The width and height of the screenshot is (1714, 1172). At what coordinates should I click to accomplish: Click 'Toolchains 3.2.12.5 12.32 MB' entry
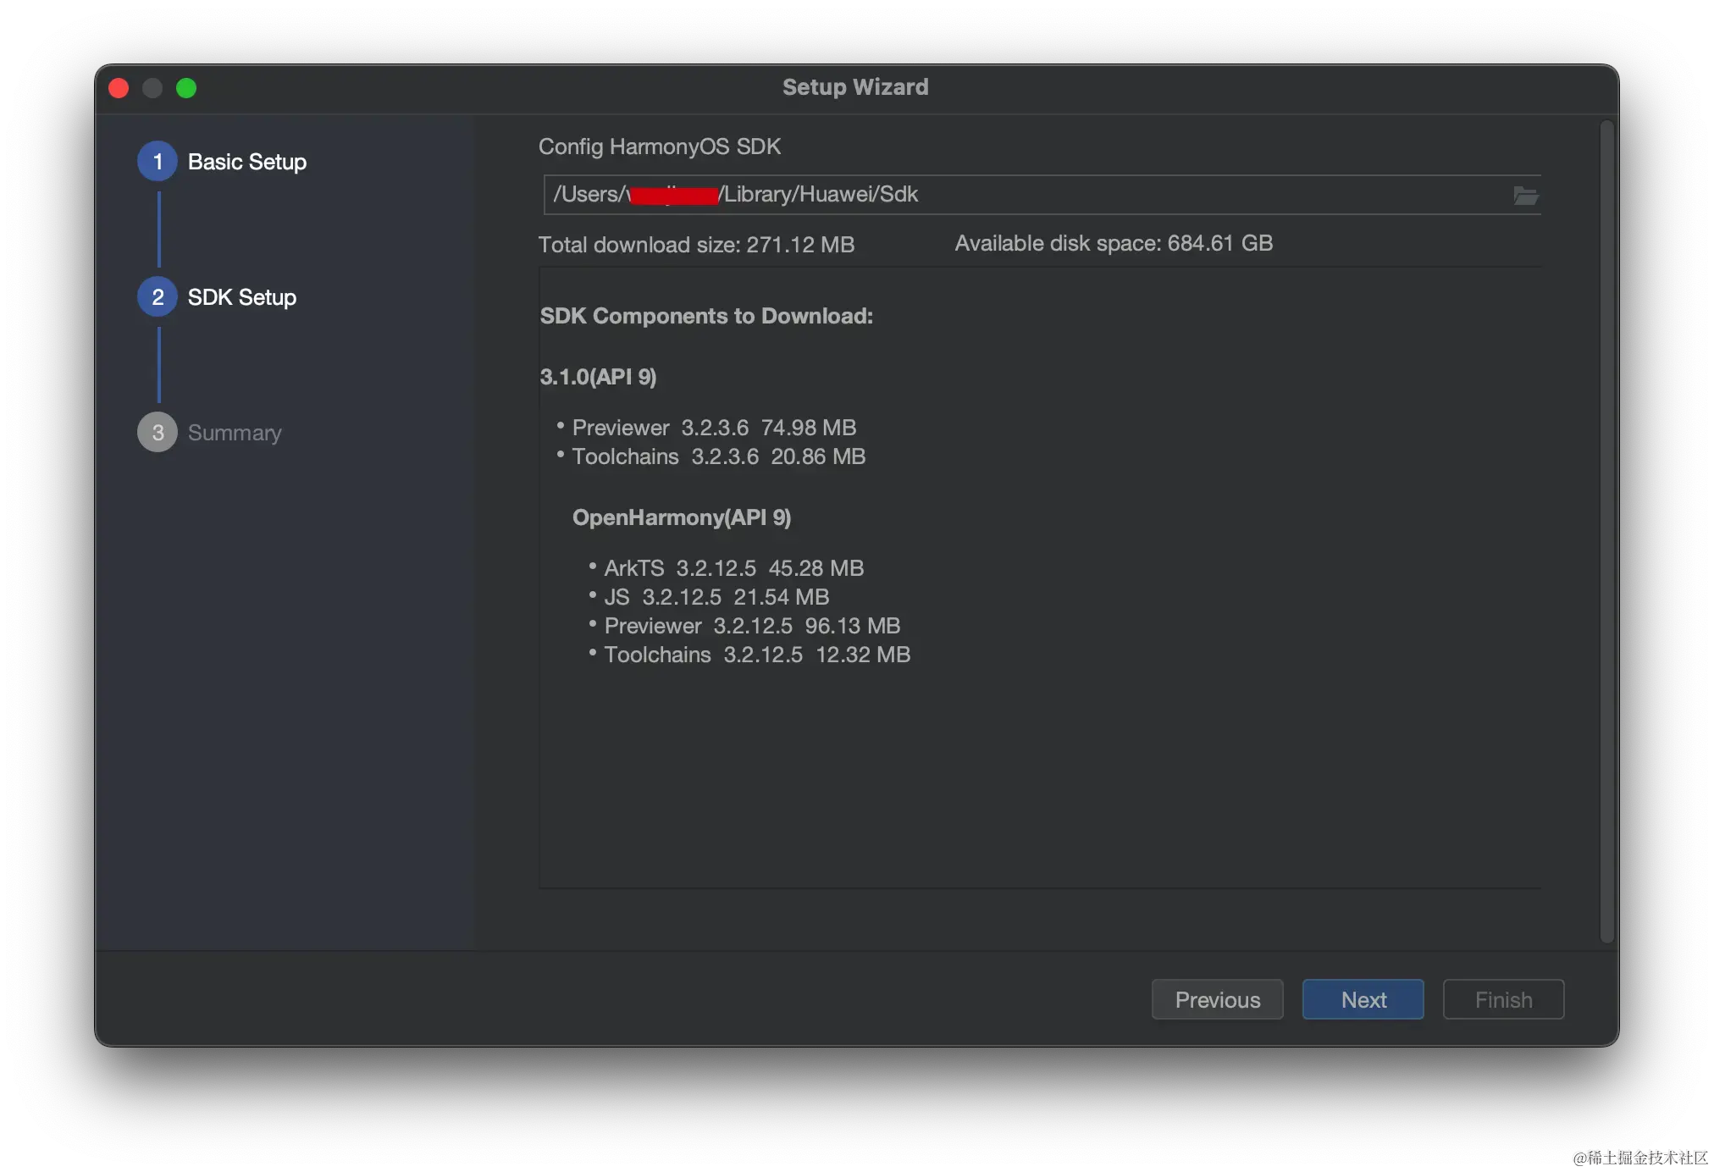tap(757, 655)
